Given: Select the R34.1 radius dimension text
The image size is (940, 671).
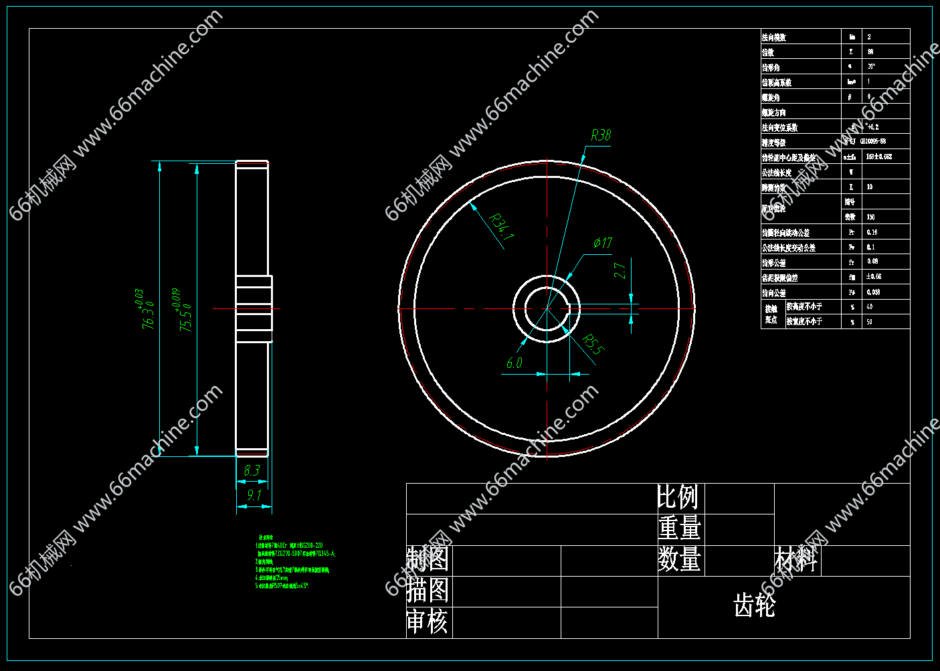Looking at the screenshot, I should (x=501, y=226).
